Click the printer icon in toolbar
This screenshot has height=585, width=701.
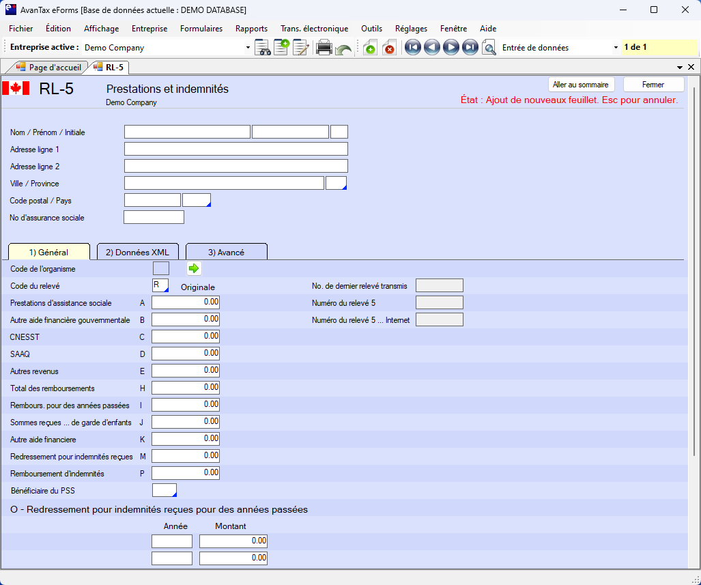(324, 47)
